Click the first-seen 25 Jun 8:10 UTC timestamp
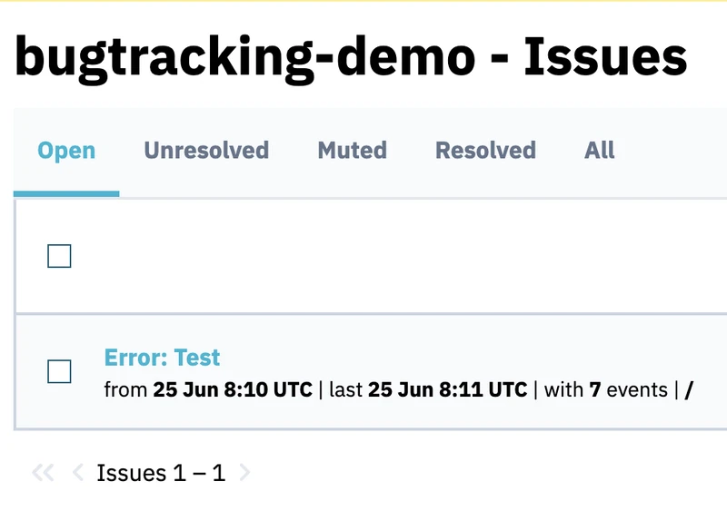Image resolution: width=727 pixels, height=521 pixels. 233,390
